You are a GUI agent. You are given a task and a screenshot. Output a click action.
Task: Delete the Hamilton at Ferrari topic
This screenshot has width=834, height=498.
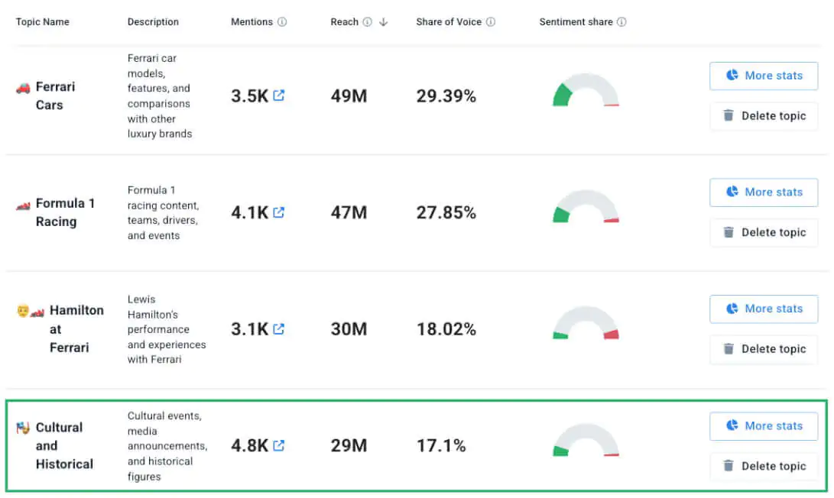tap(763, 349)
